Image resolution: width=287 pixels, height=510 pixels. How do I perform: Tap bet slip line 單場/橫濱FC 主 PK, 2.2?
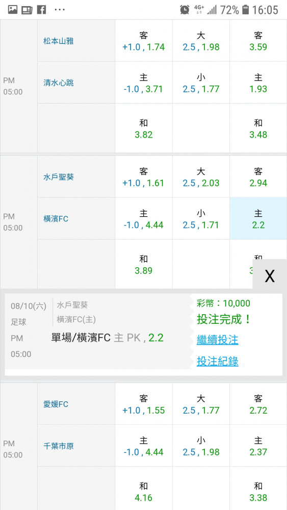pos(107,338)
